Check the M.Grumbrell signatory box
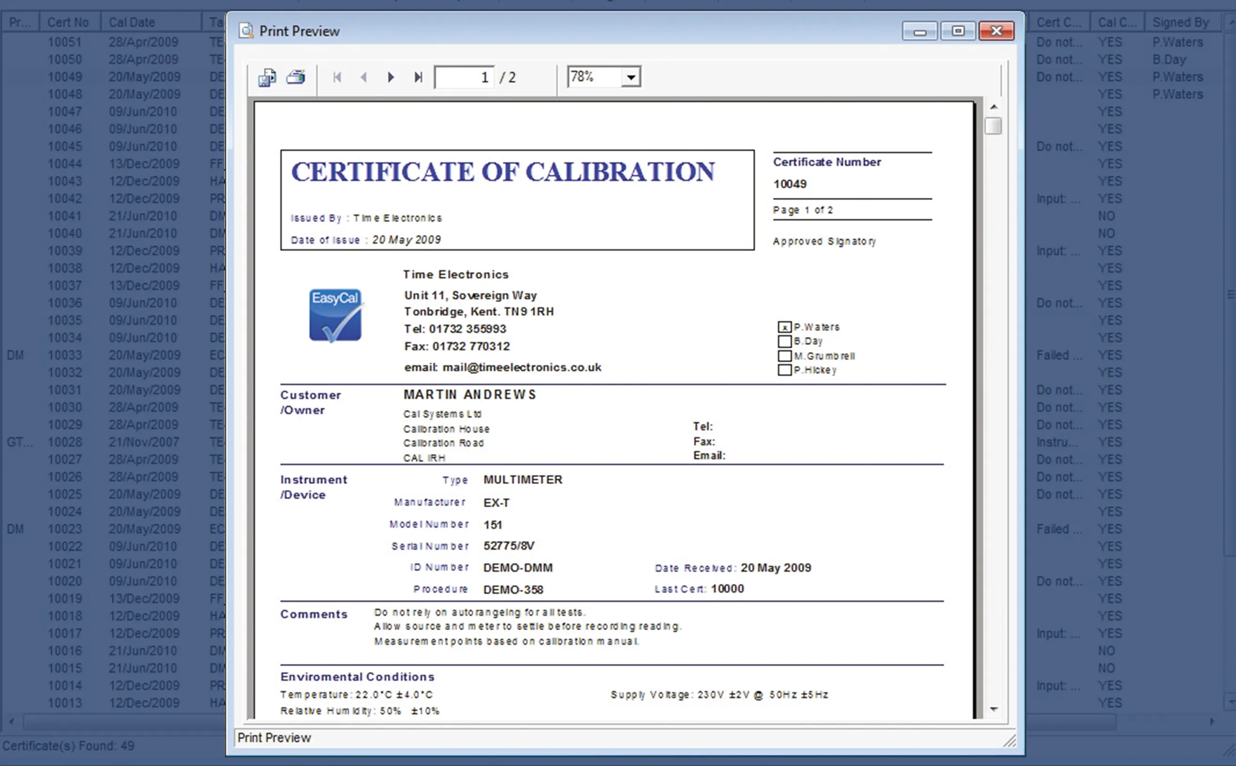 pyautogui.click(x=784, y=356)
